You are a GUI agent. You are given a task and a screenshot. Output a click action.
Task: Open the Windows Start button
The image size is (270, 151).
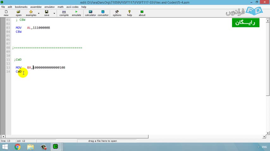tap(5, 147)
